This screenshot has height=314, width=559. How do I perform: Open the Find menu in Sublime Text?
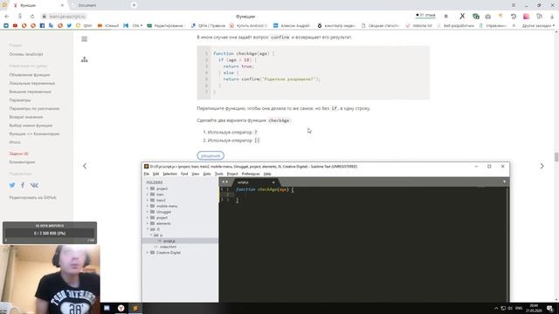pyautogui.click(x=184, y=174)
